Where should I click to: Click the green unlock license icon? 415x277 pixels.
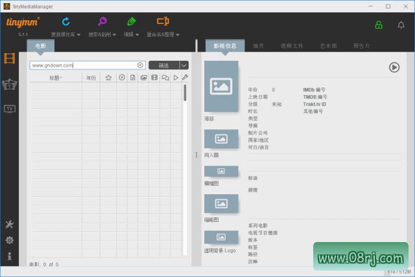379,25
